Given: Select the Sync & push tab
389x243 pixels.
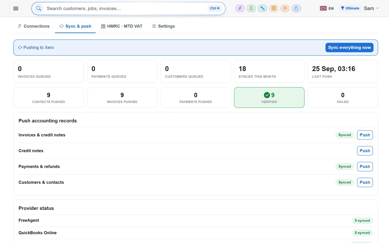Looking at the screenshot, I should [x=75, y=26].
